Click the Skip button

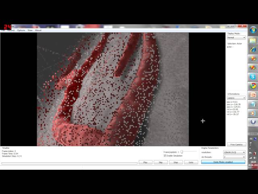[160, 162]
